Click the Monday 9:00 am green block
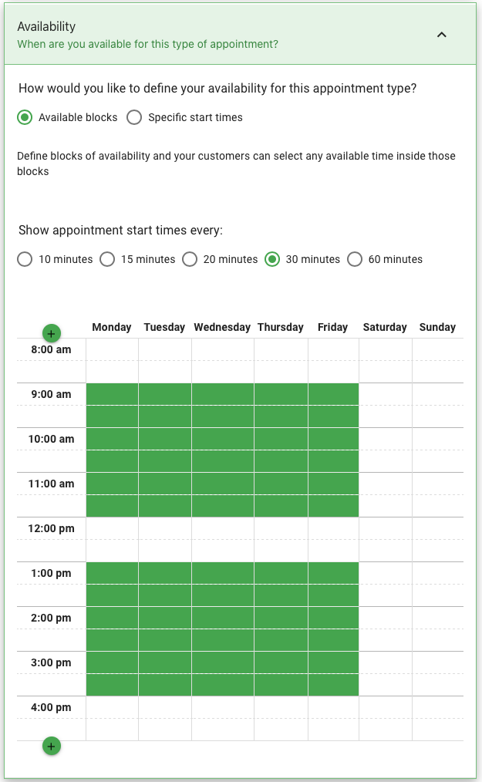 (113, 394)
